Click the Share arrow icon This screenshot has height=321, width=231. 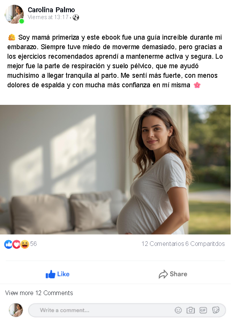click(x=163, y=274)
